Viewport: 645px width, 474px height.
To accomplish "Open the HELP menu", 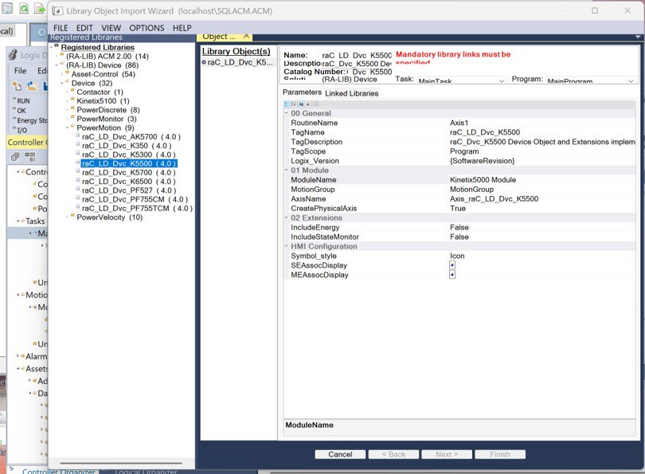I will click(x=182, y=28).
